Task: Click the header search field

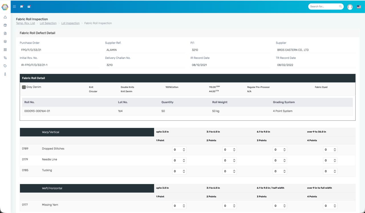Action: (324, 7)
